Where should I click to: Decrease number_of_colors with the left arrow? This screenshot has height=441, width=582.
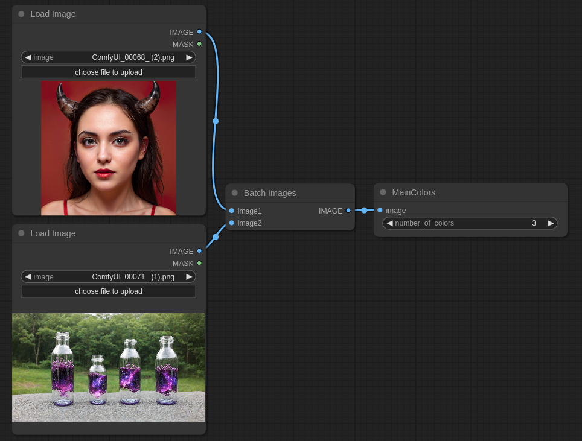point(389,223)
